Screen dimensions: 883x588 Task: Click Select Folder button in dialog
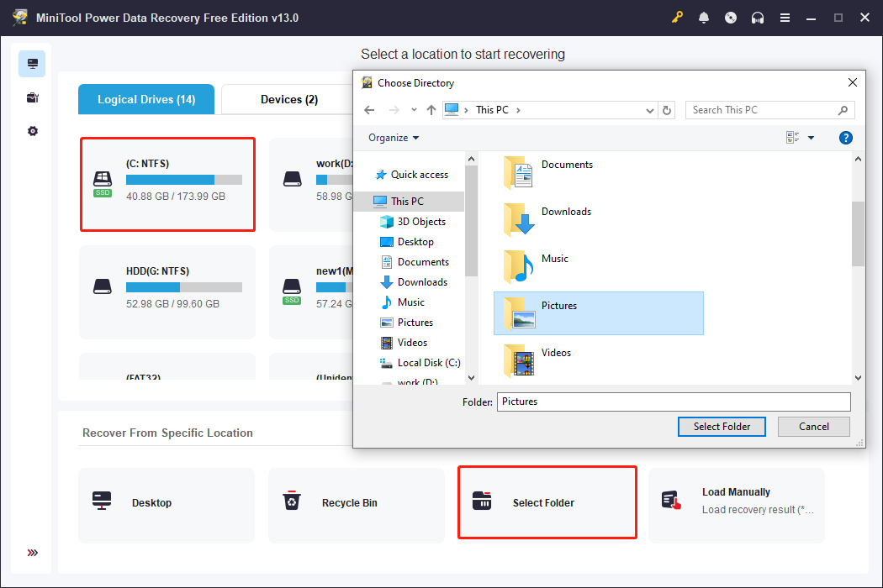click(x=722, y=427)
